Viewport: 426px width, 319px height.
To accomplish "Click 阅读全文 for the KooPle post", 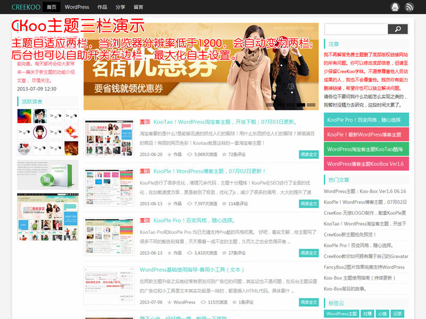I will pyautogui.click(x=309, y=204).
